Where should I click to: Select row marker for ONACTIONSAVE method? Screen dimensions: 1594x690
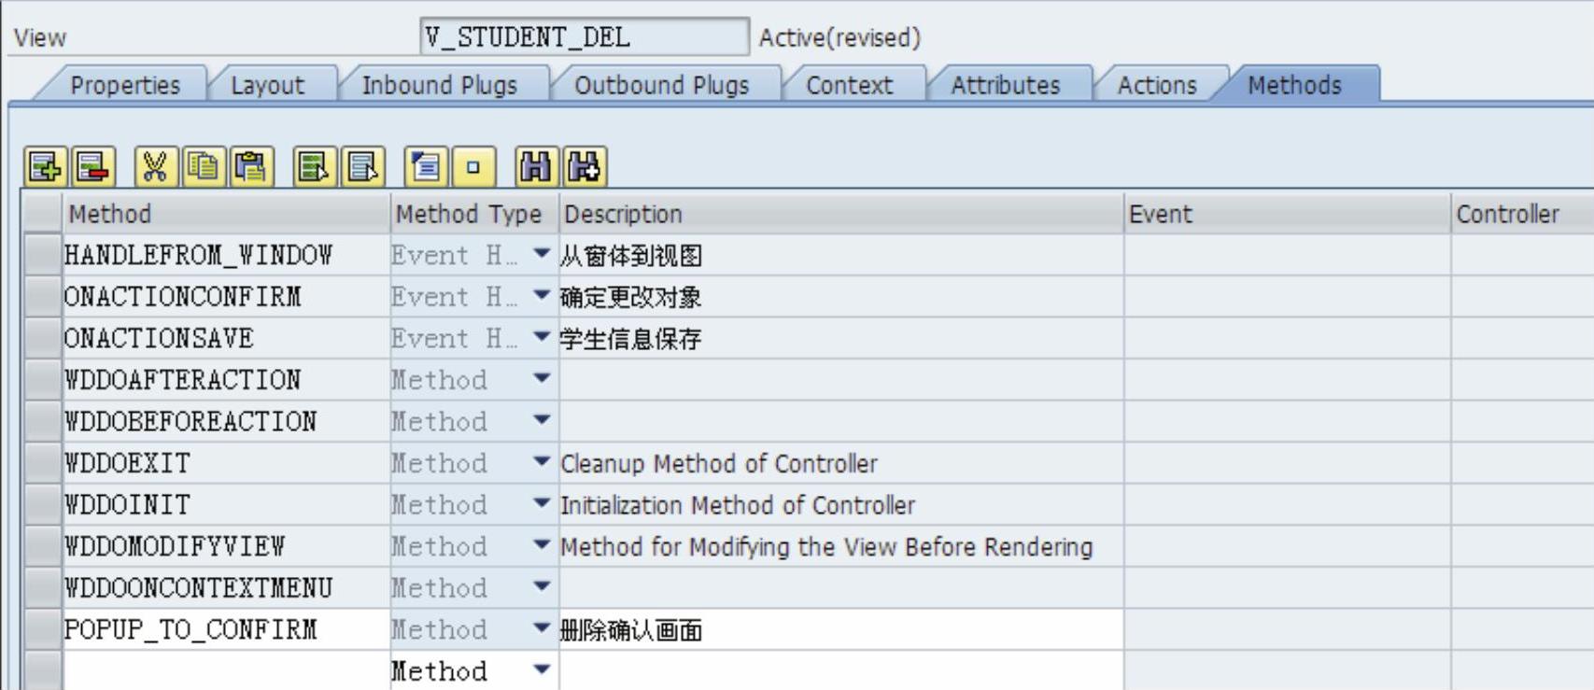click(x=42, y=338)
